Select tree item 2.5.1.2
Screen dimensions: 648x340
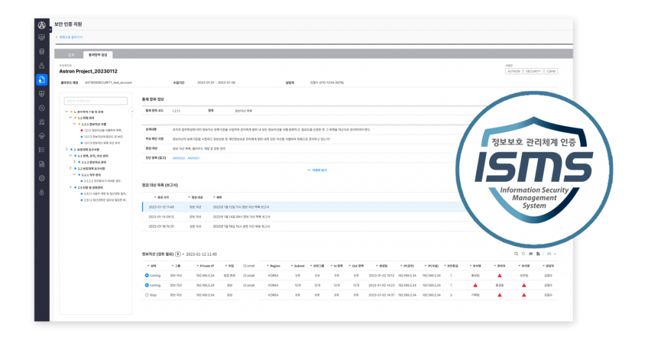104,200
